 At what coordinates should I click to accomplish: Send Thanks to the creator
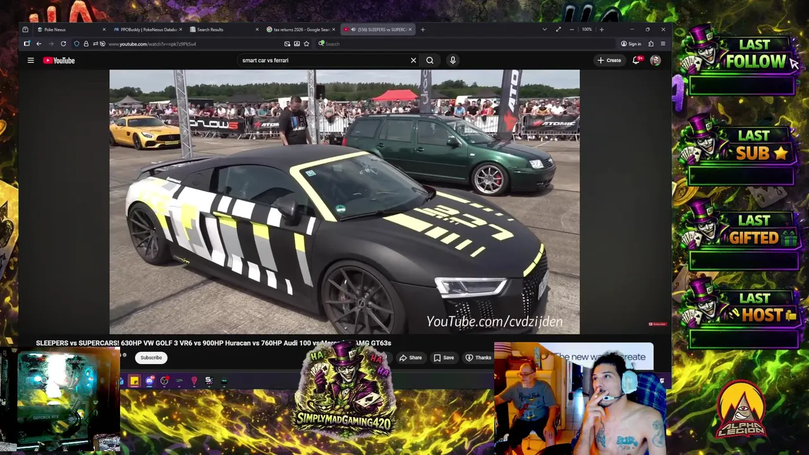478,358
